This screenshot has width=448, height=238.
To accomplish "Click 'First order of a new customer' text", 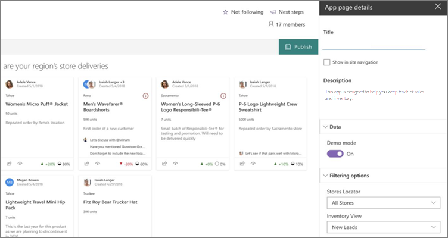I will tap(108, 129).
